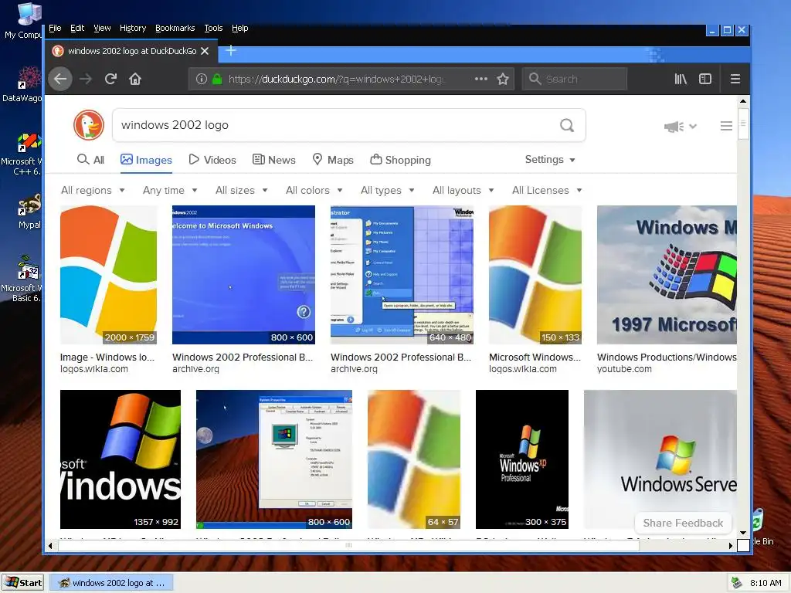Image resolution: width=791 pixels, height=593 pixels.
Task: Click the DuckDuckGo duck logo
Action: (x=89, y=125)
